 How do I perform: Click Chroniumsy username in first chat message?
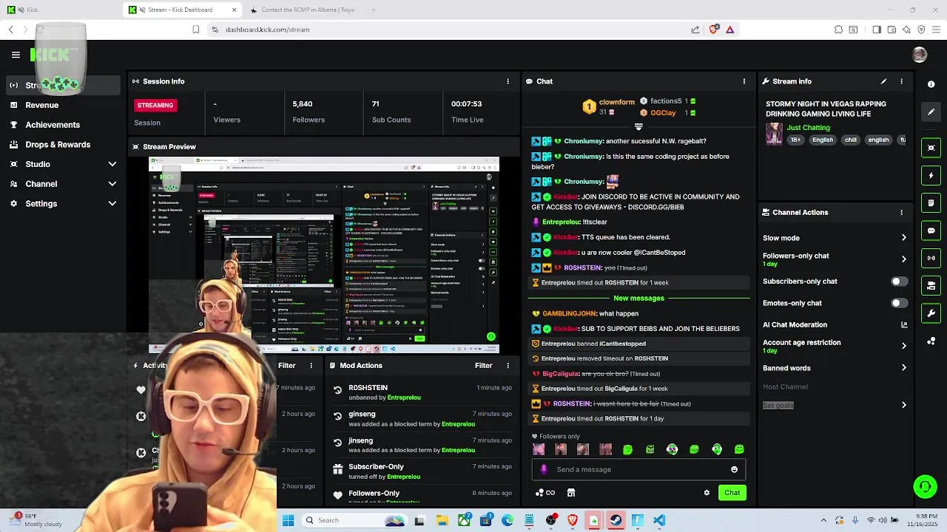pyautogui.click(x=584, y=141)
